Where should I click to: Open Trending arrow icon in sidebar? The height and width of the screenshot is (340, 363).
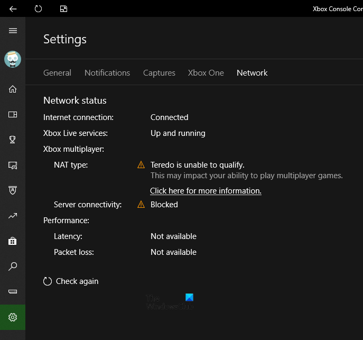tap(13, 216)
